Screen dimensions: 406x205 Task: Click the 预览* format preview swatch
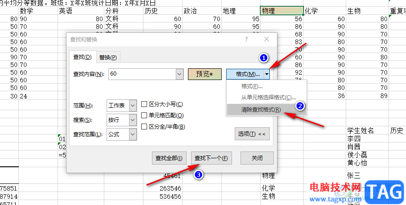205,74
